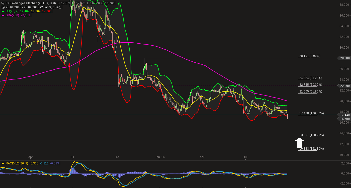
Task: Click the '17,440' price tag on the axis
Action: [344, 115]
